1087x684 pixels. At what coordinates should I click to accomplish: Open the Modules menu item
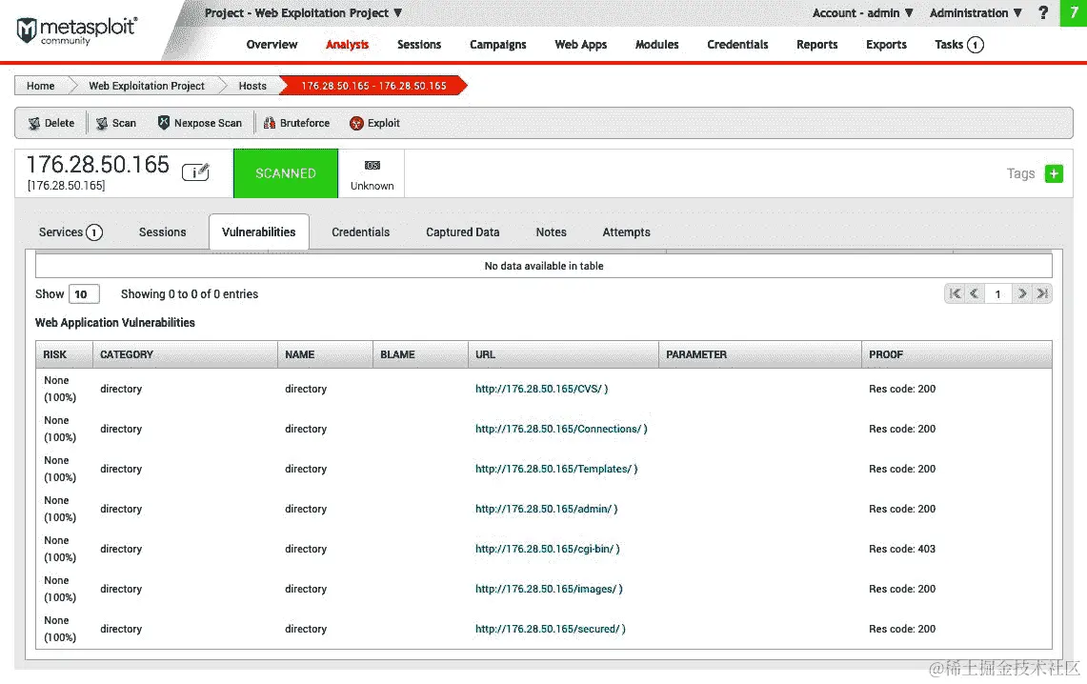(x=657, y=45)
